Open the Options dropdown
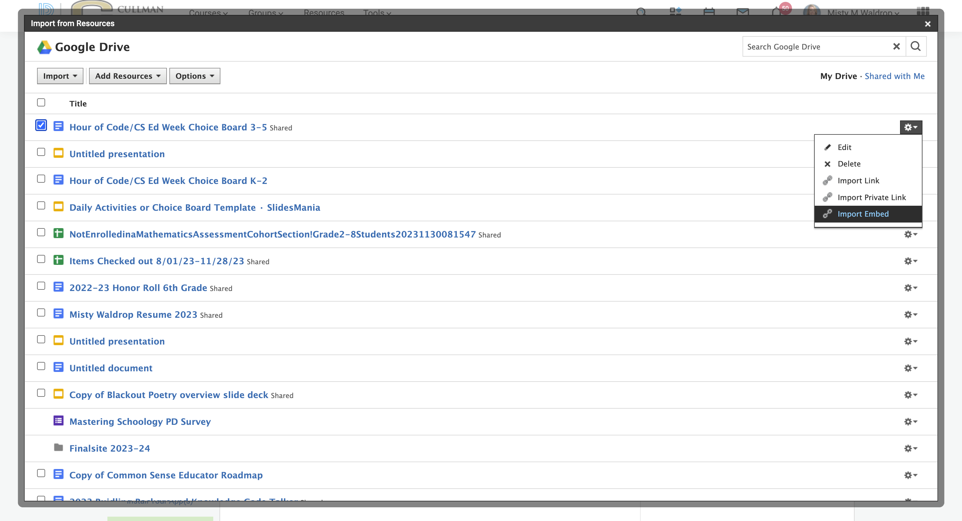Screen dimensions: 962x521 click(x=195, y=76)
